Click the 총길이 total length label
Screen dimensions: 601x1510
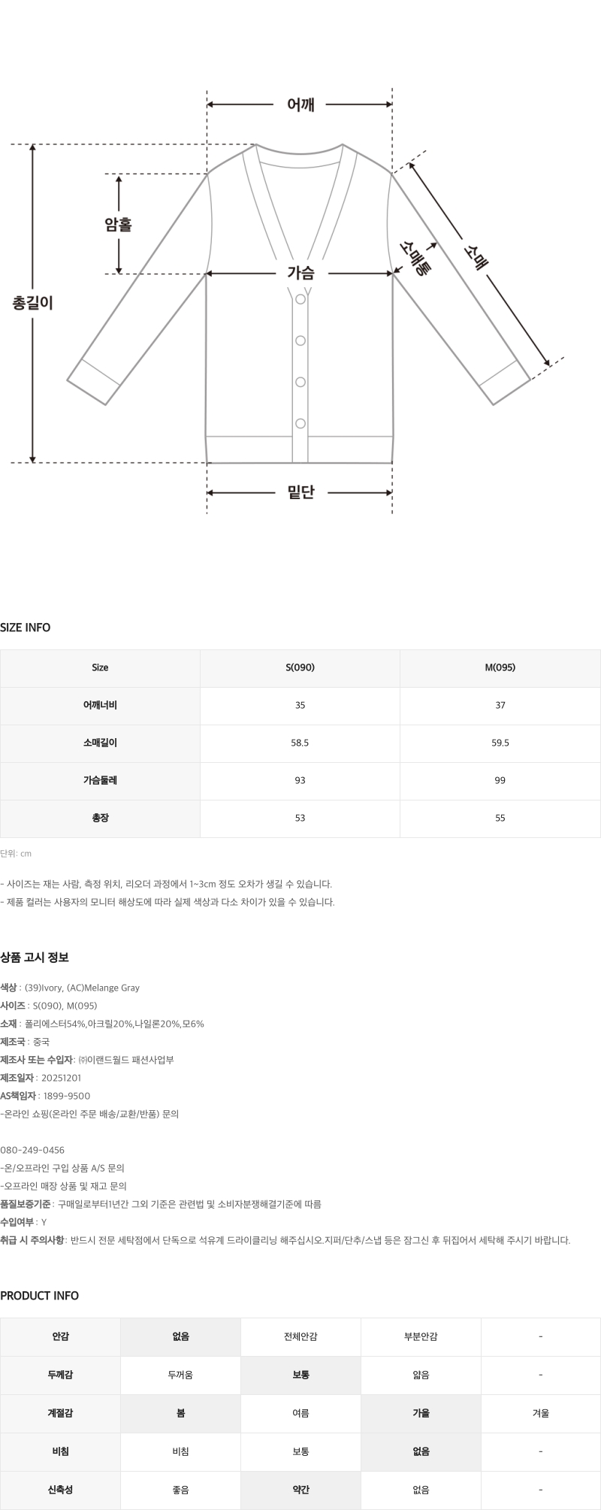point(33,303)
